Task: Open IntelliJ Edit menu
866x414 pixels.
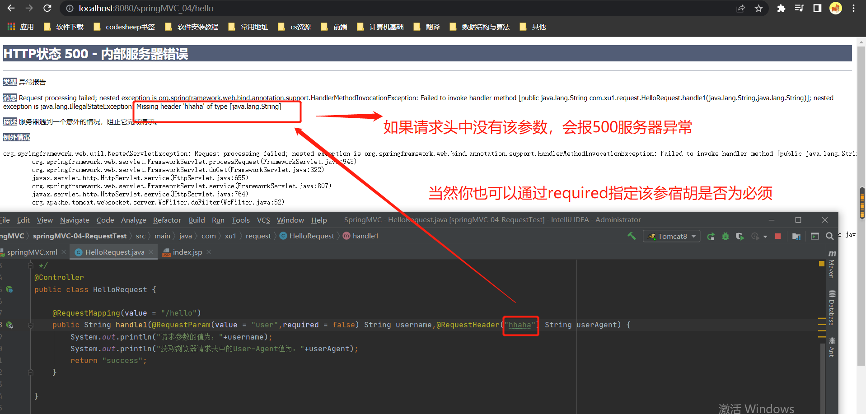Action: [x=23, y=220]
